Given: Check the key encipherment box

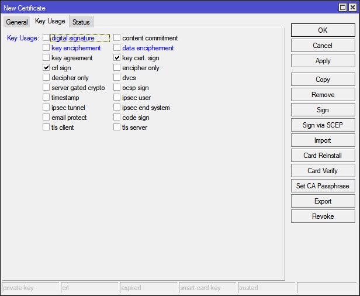Looking at the screenshot, I should point(46,48).
